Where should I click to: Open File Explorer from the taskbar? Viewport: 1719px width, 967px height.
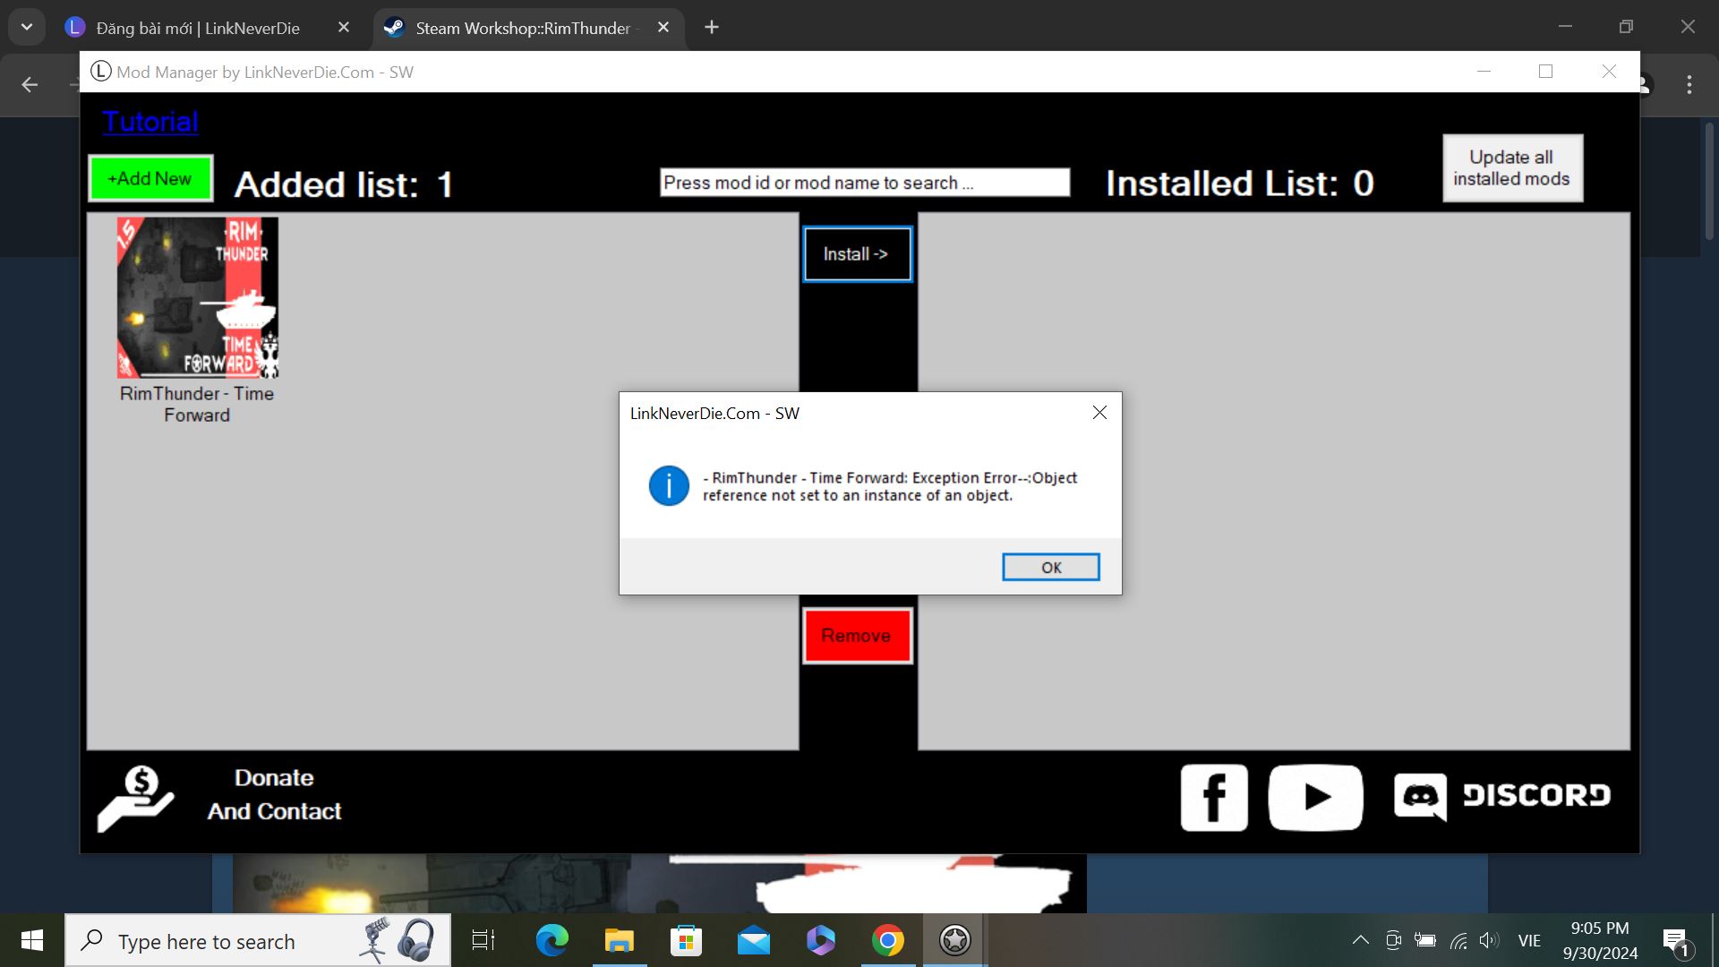pyautogui.click(x=619, y=940)
